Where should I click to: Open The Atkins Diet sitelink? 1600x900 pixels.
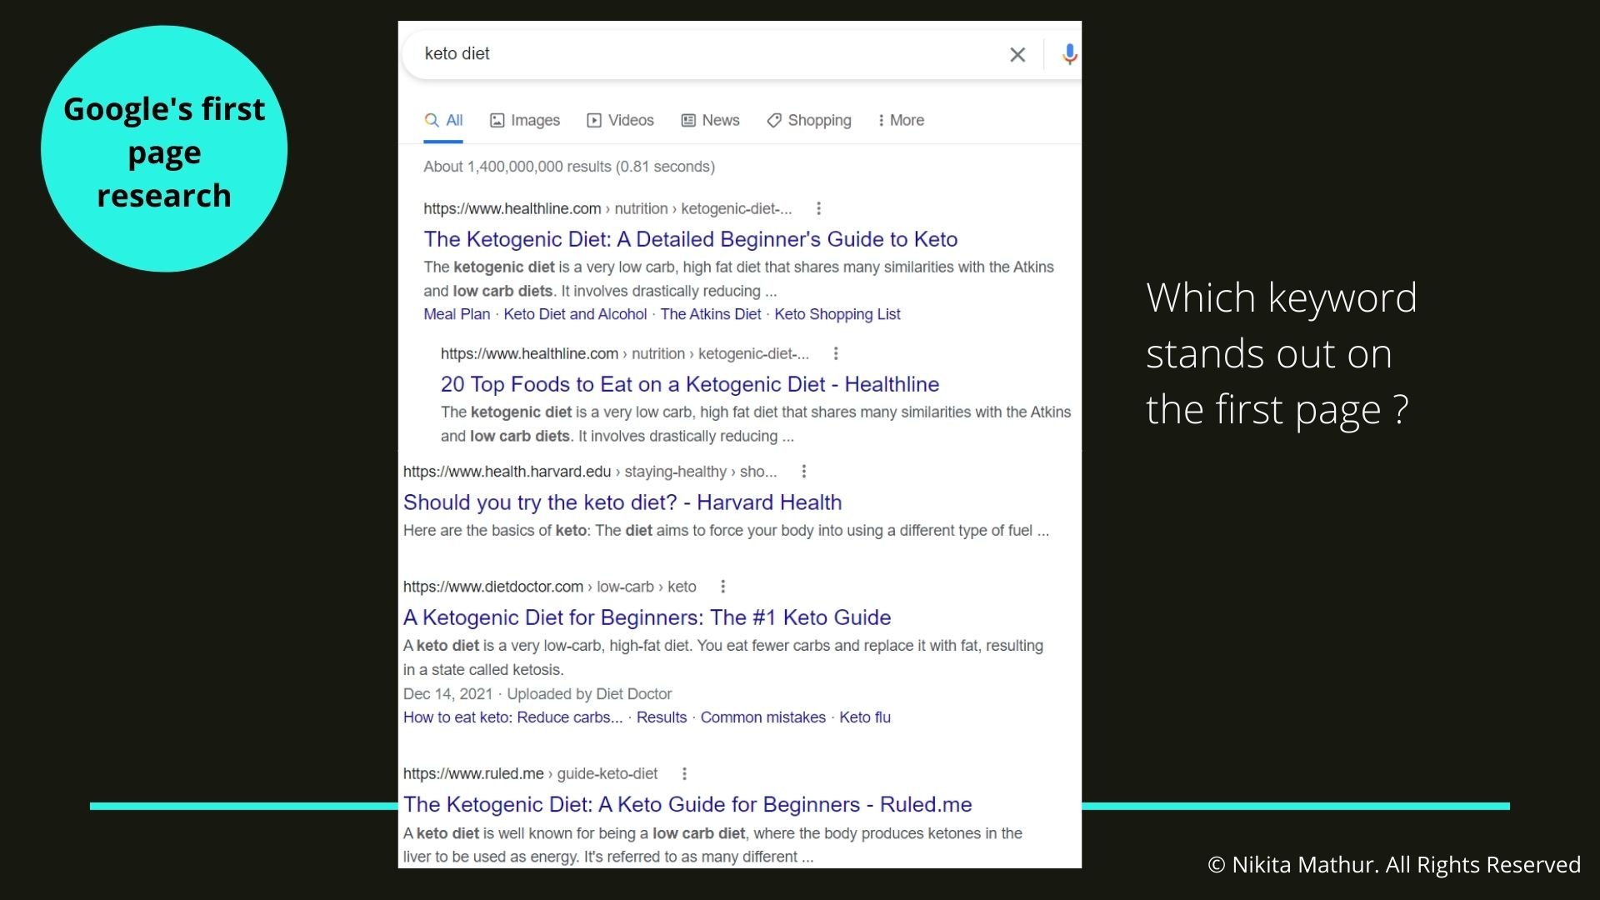click(711, 314)
